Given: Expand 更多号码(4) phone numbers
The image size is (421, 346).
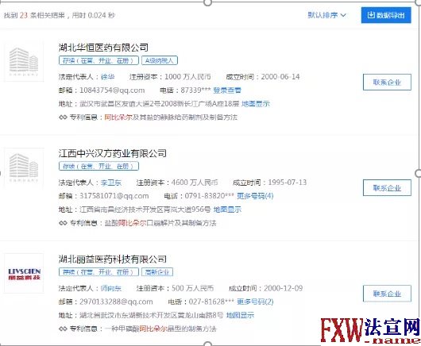Looking at the screenshot, I should 255,196.
